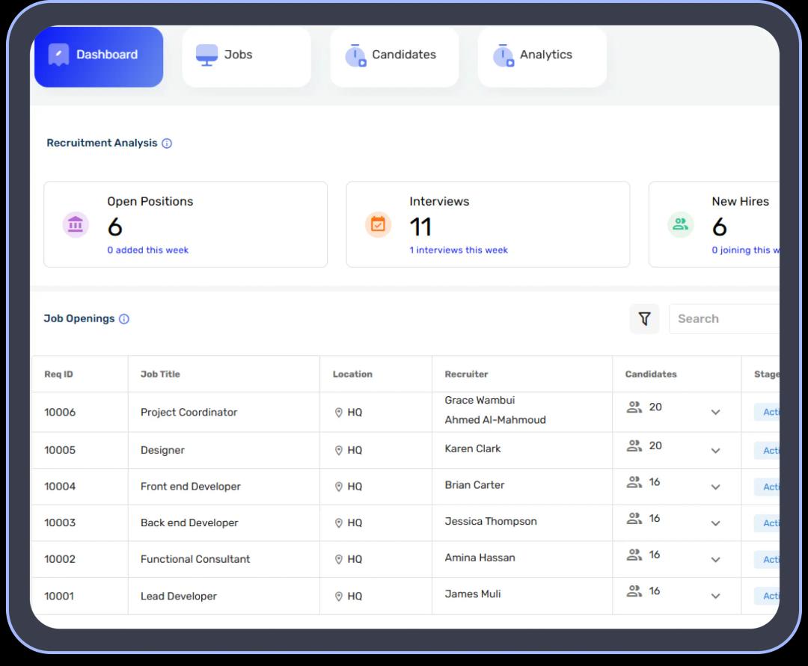Image resolution: width=808 pixels, height=666 pixels.
Task: Open the Analytics tab
Action: [542, 57]
